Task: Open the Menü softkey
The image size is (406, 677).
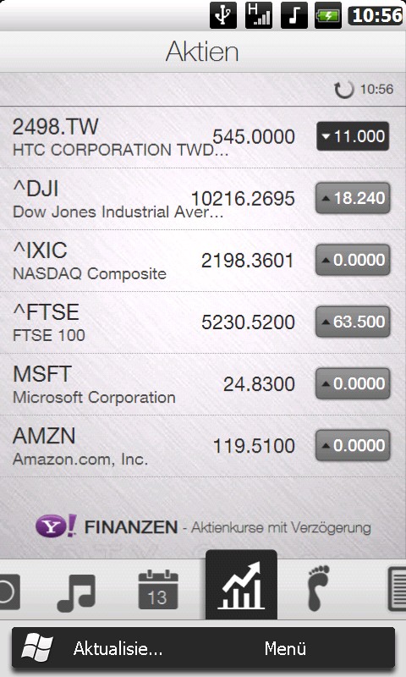Action: 285,648
